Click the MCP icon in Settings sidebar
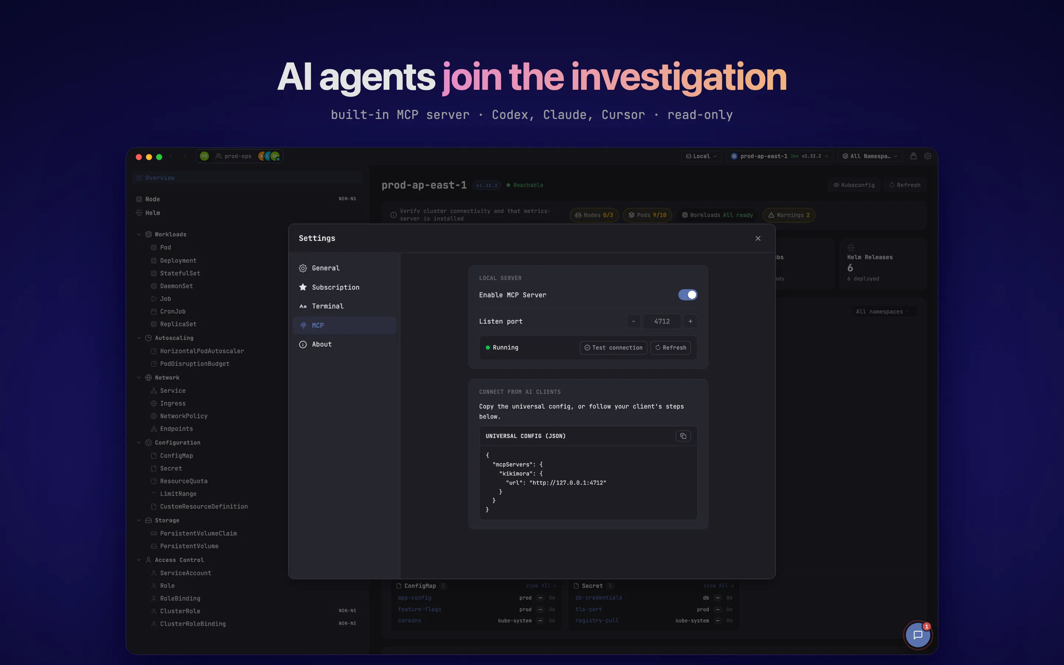This screenshot has height=665, width=1064. (x=303, y=325)
